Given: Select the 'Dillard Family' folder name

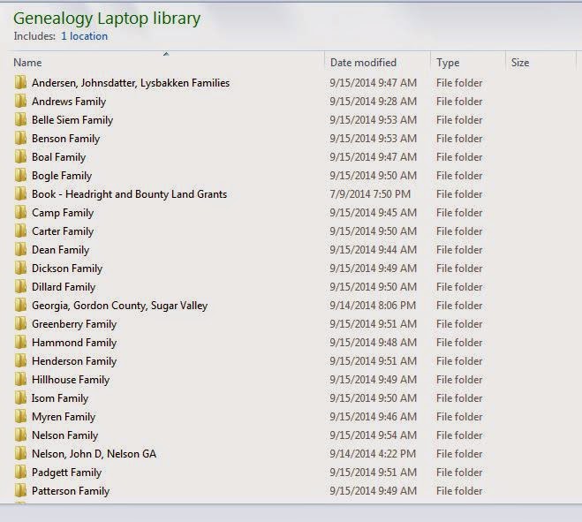Looking at the screenshot, I should [x=64, y=287].
